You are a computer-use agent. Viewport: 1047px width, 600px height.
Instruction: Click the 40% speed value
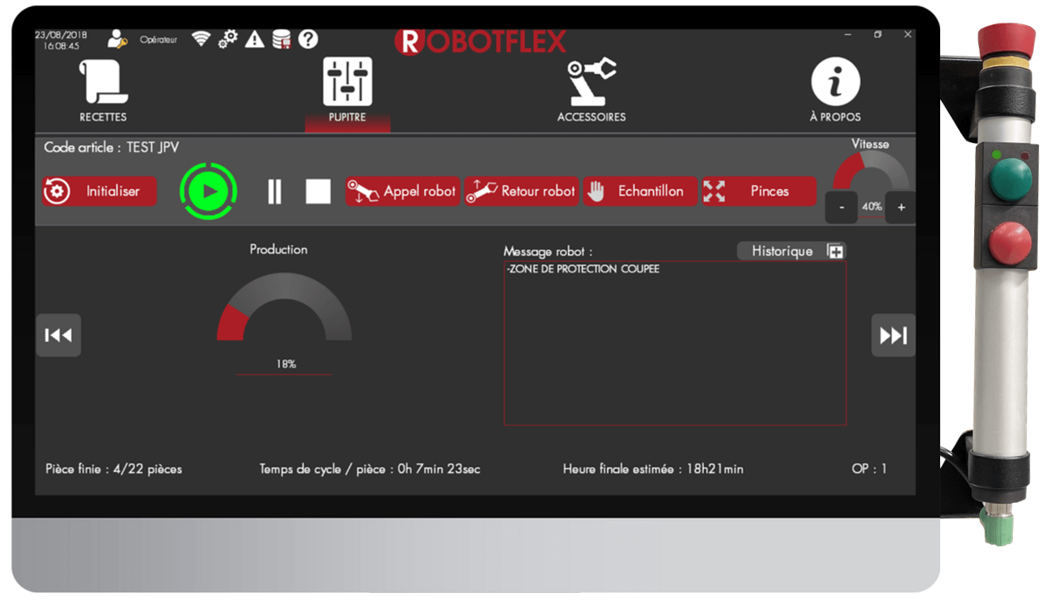click(x=871, y=207)
